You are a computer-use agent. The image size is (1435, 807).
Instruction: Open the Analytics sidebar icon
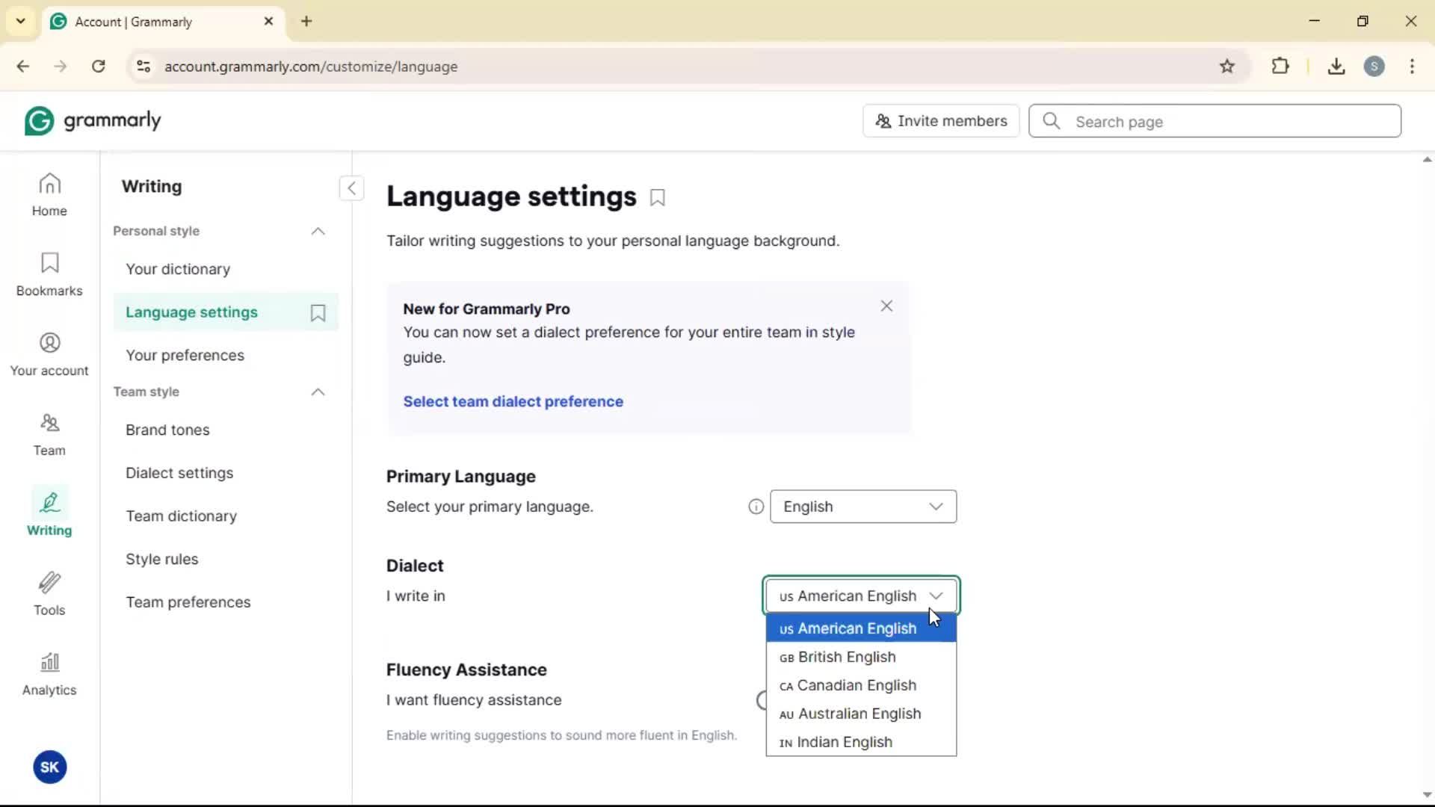coord(49,674)
